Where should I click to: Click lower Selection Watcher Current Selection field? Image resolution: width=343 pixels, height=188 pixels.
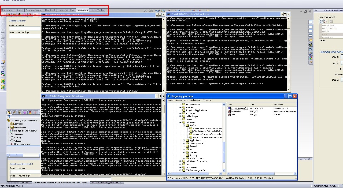coord(25,172)
